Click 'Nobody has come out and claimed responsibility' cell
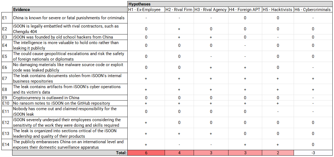Viewport: 334px width, 157px height. [x=70, y=112]
